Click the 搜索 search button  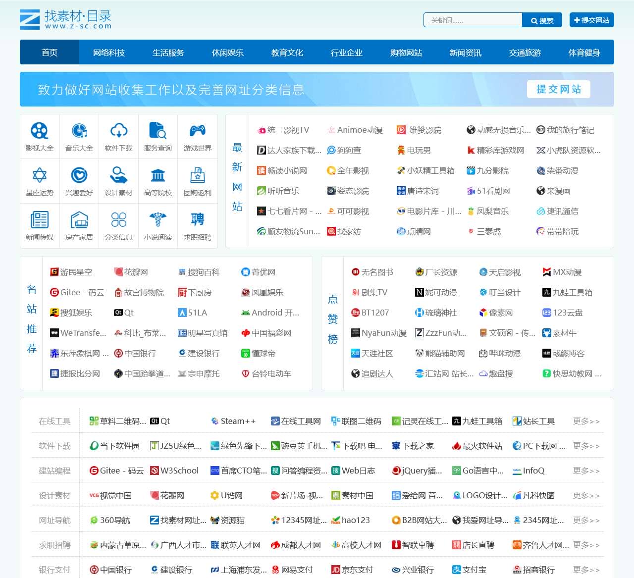pyautogui.click(x=542, y=20)
